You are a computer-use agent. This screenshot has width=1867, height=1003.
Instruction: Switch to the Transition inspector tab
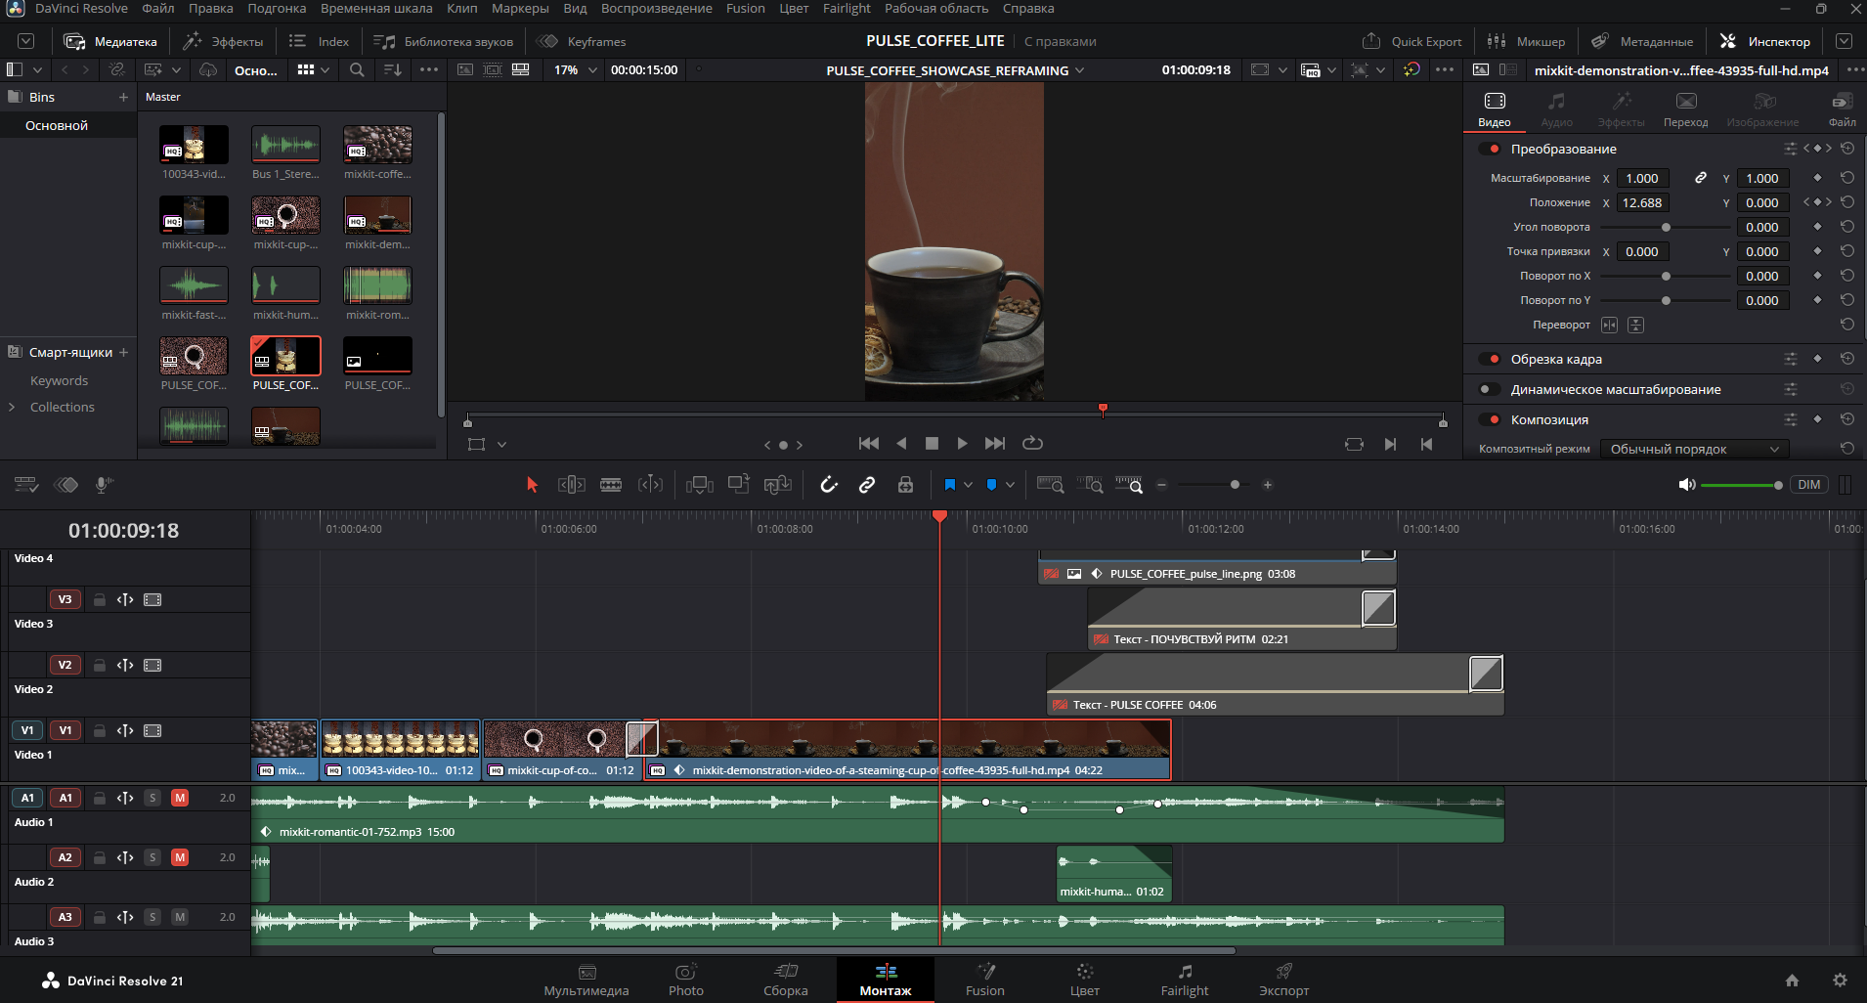click(x=1685, y=109)
